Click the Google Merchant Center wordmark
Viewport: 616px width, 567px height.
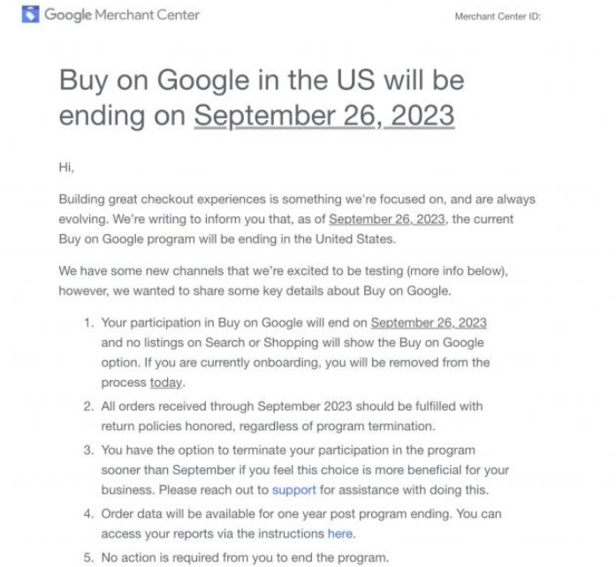[122, 15]
